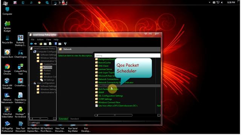
Task: Click right arrow of list horizontal scrollbar
Action: [x=159, y=115]
